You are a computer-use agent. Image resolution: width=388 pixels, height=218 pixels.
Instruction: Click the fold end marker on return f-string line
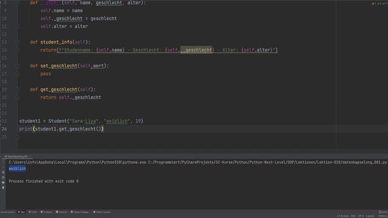pos(18,50)
